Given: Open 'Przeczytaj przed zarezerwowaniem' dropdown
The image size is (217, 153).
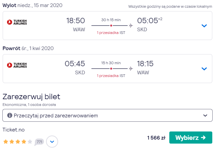Looking at the screenshot, I should [107, 115].
